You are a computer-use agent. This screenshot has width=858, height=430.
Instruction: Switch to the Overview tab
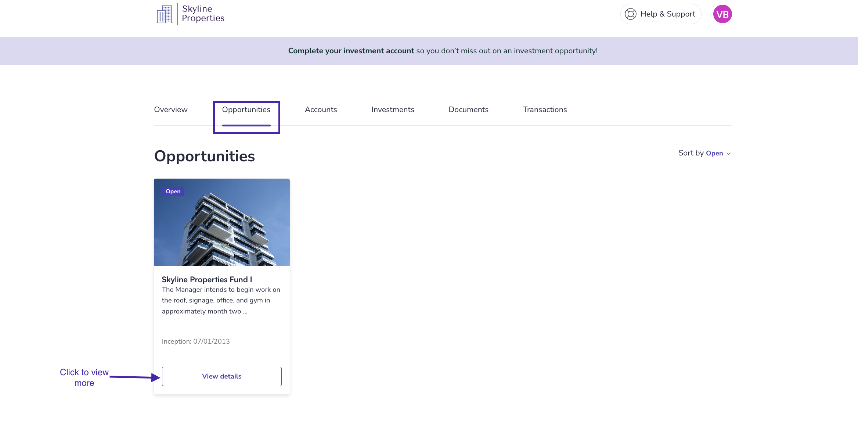pyautogui.click(x=171, y=110)
